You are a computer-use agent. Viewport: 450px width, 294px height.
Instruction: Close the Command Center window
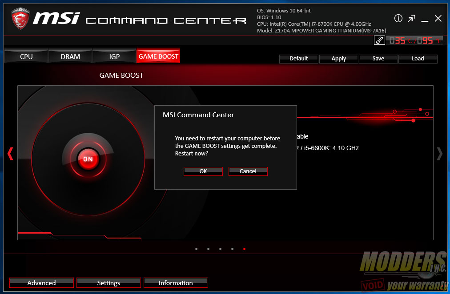(x=438, y=18)
